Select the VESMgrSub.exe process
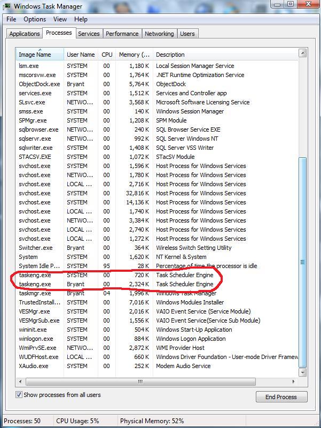This screenshot has height=428, width=321. point(157,320)
